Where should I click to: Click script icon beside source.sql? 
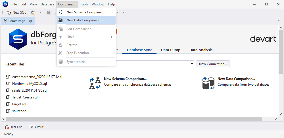point(8,111)
